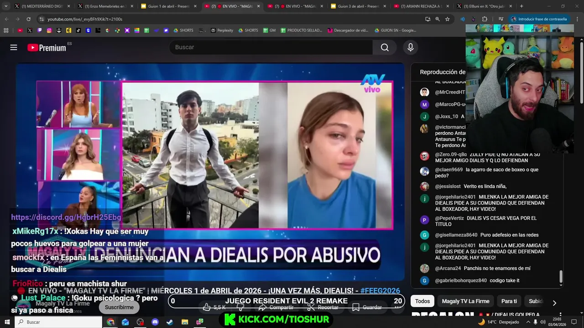Viewport: 584px width, 328px height.
Task: Open Chrome zoom magnifier in address bar
Action: tap(438, 19)
